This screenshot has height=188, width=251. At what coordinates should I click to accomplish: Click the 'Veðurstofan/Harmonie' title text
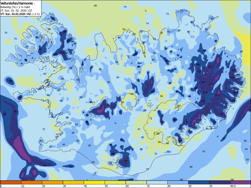(17, 3)
